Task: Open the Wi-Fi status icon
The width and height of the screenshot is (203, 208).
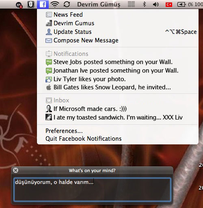Action: pos(55,4)
